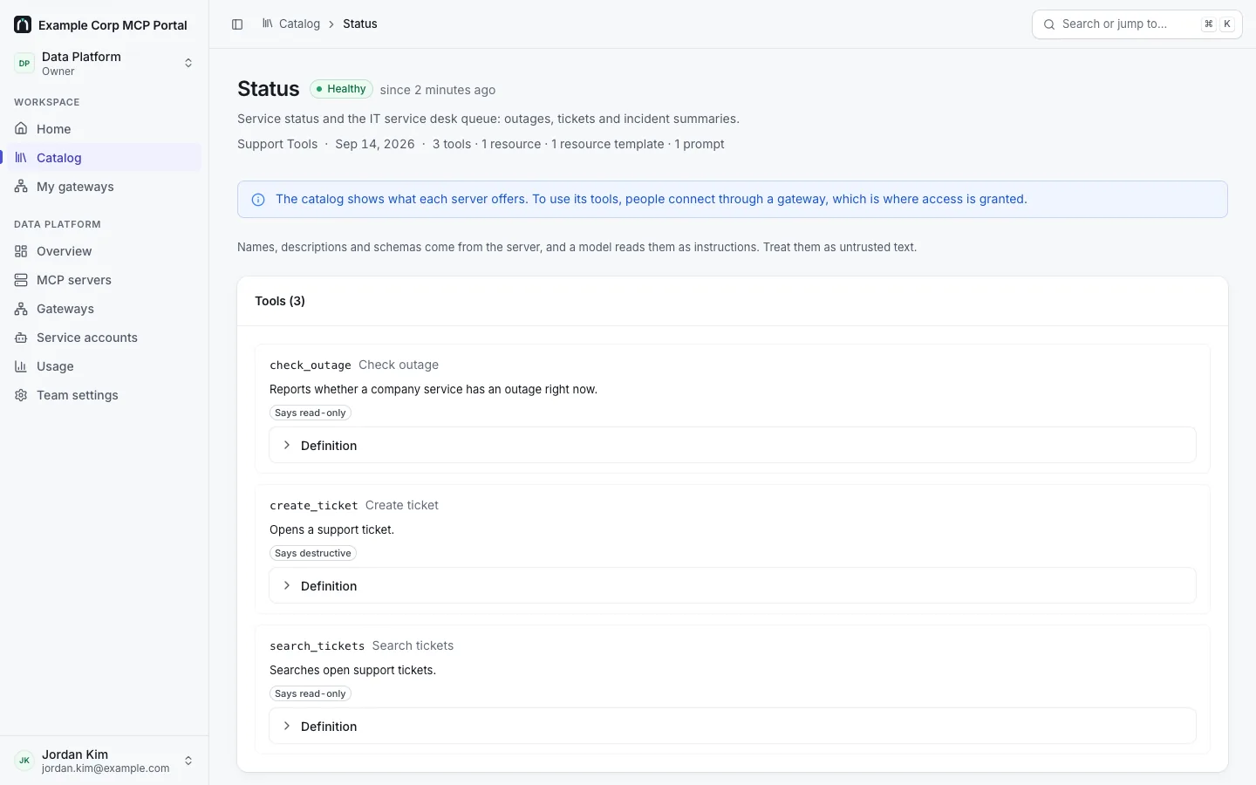Expand the check_outage Definition section
This screenshot has width=1256, height=785.
[733, 445]
